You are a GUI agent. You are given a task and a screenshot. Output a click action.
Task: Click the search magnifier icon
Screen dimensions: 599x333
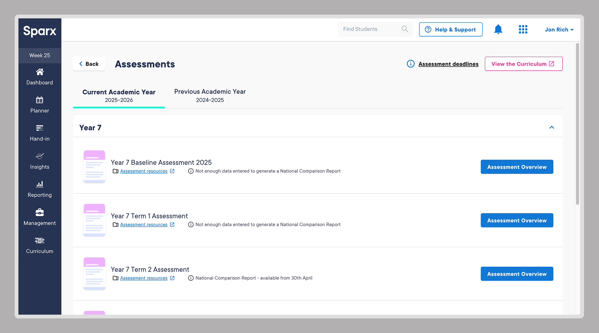[x=405, y=29]
